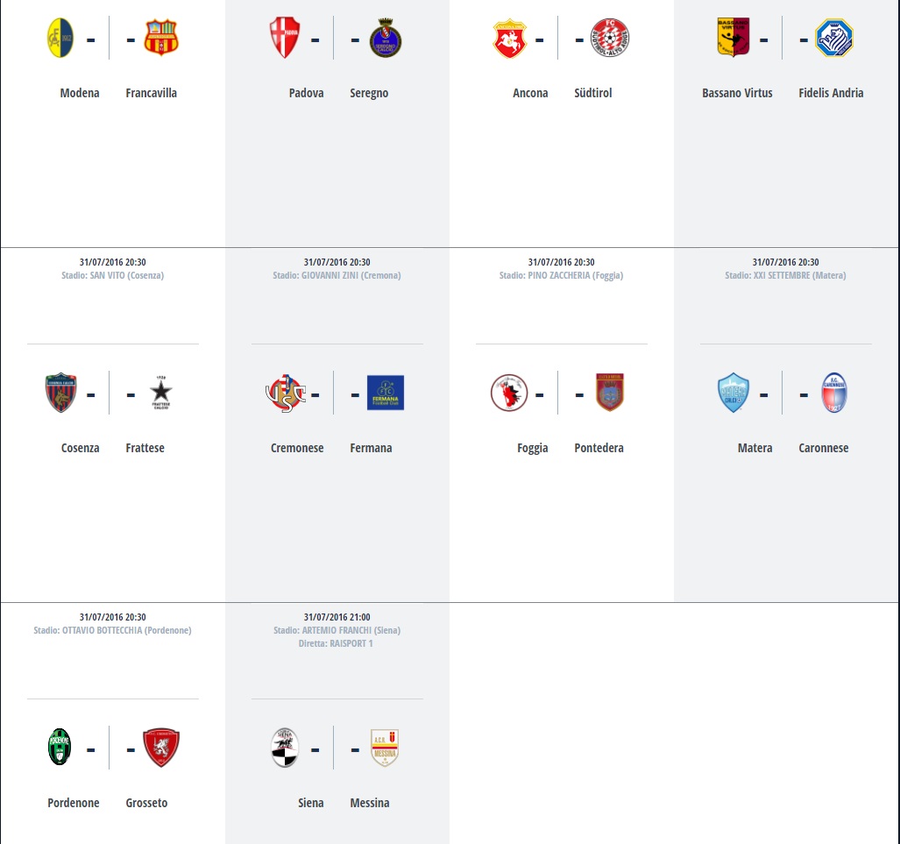Click the Siena black-white crest
Screen dimensions: 900x844
point(285,748)
